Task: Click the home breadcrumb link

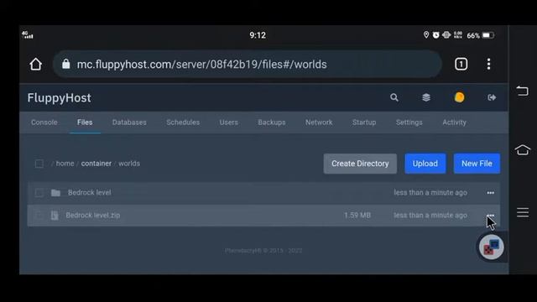Action: [x=65, y=164]
